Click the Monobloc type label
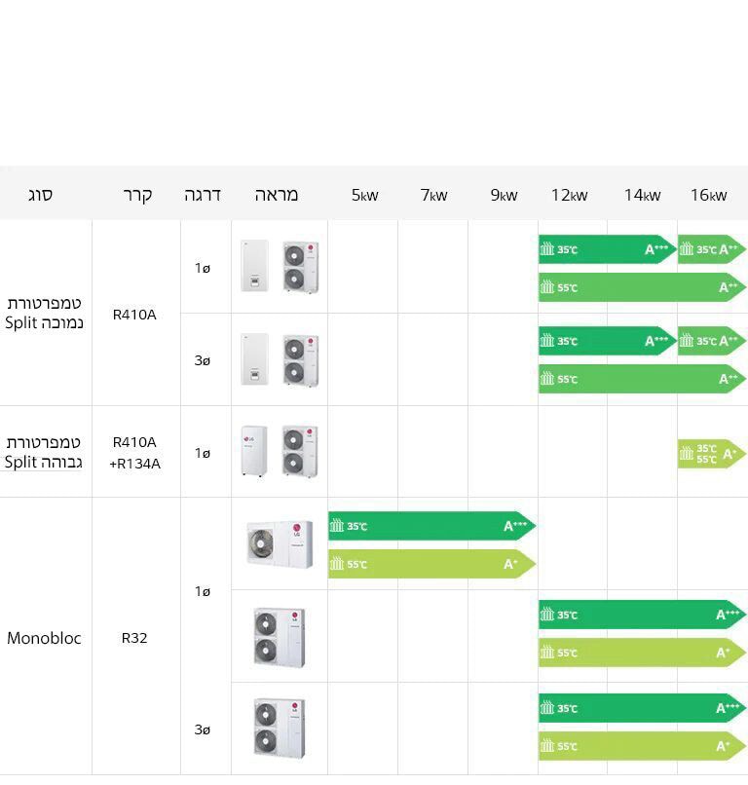 tap(44, 638)
